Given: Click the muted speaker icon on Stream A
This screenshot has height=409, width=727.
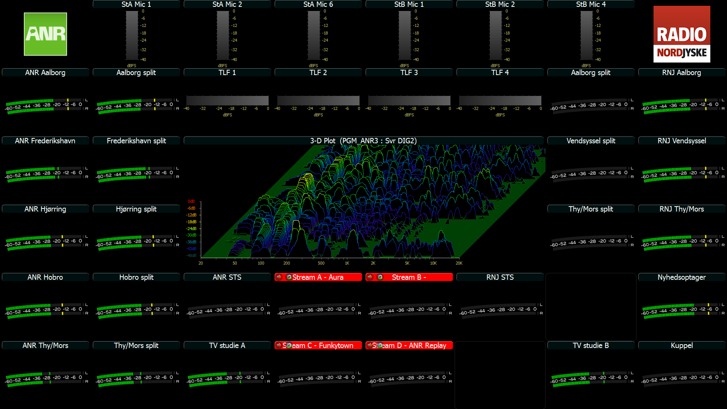Looking at the screenshot, I should (279, 277).
